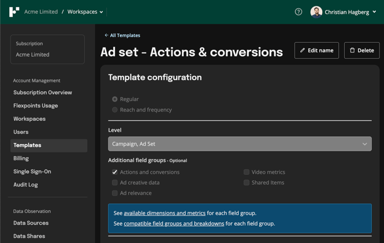Click the app logo in header

click(x=14, y=12)
